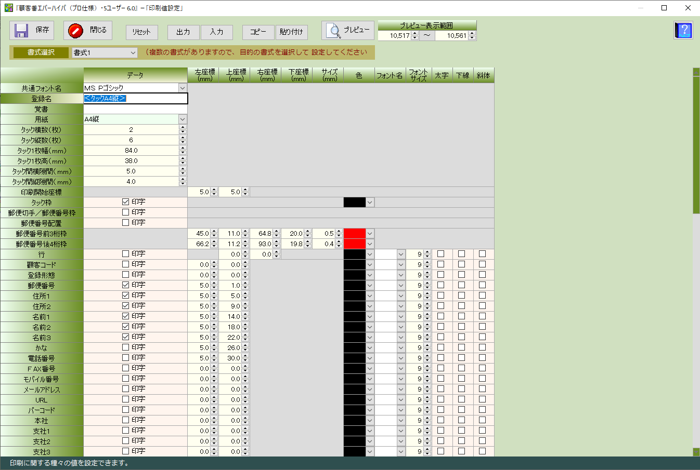Enable 郵便切手／郵便番号枠 印字 checkbox

125,212
